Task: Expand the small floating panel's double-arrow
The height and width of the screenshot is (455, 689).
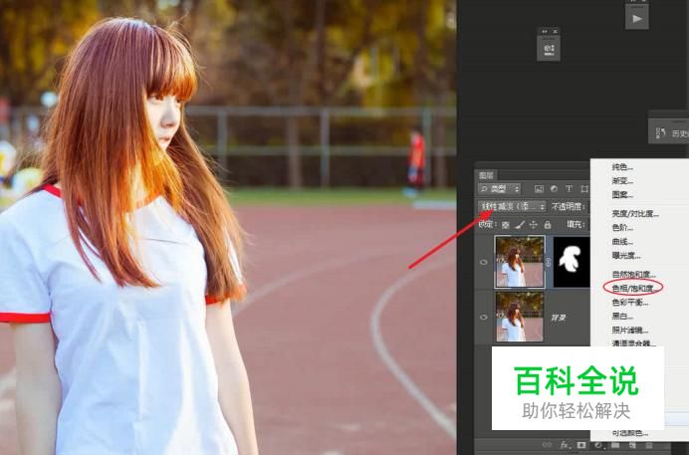Action: (x=545, y=32)
